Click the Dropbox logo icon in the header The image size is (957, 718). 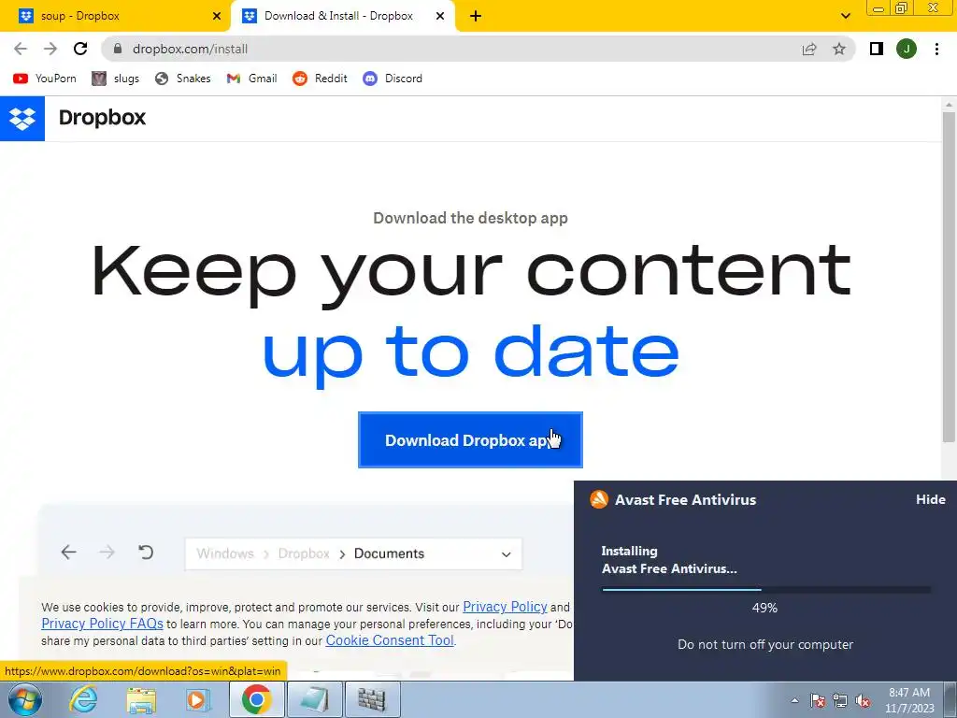pyautogui.click(x=22, y=119)
